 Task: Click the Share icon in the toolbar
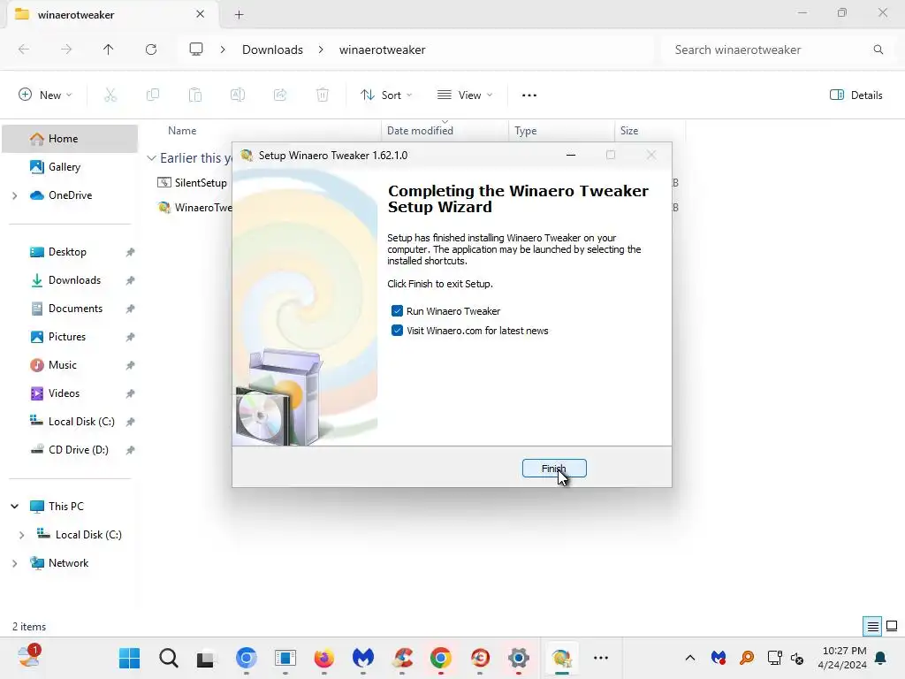(x=280, y=95)
